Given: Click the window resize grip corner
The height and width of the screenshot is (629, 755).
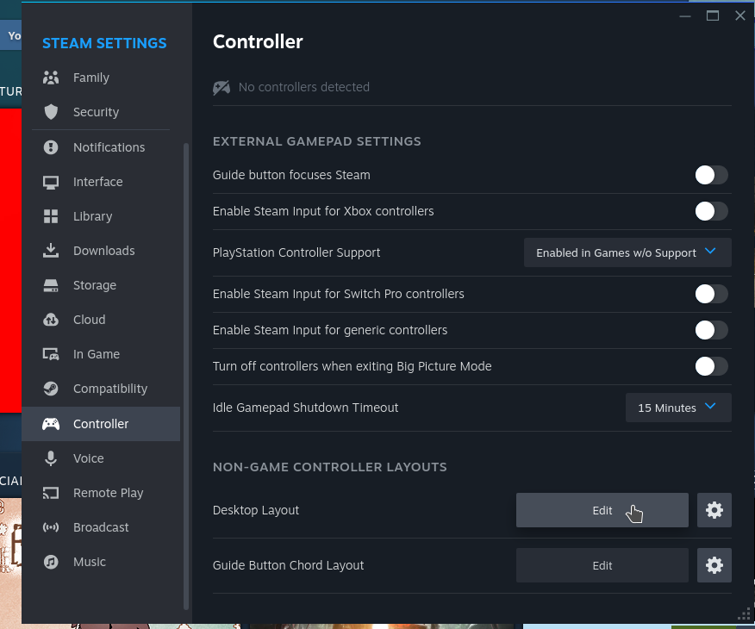Looking at the screenshot, I should [745, 614].
